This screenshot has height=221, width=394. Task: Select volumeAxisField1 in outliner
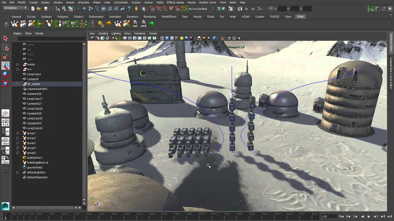click(x=37, y=89)
